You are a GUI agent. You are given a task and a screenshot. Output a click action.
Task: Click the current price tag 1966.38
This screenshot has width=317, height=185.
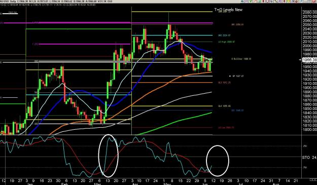309,60
